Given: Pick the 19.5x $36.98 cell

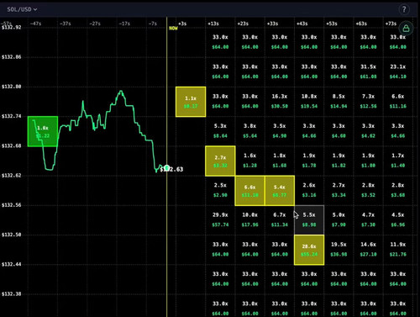Looking at the screenshot, I should click(339, 250).
